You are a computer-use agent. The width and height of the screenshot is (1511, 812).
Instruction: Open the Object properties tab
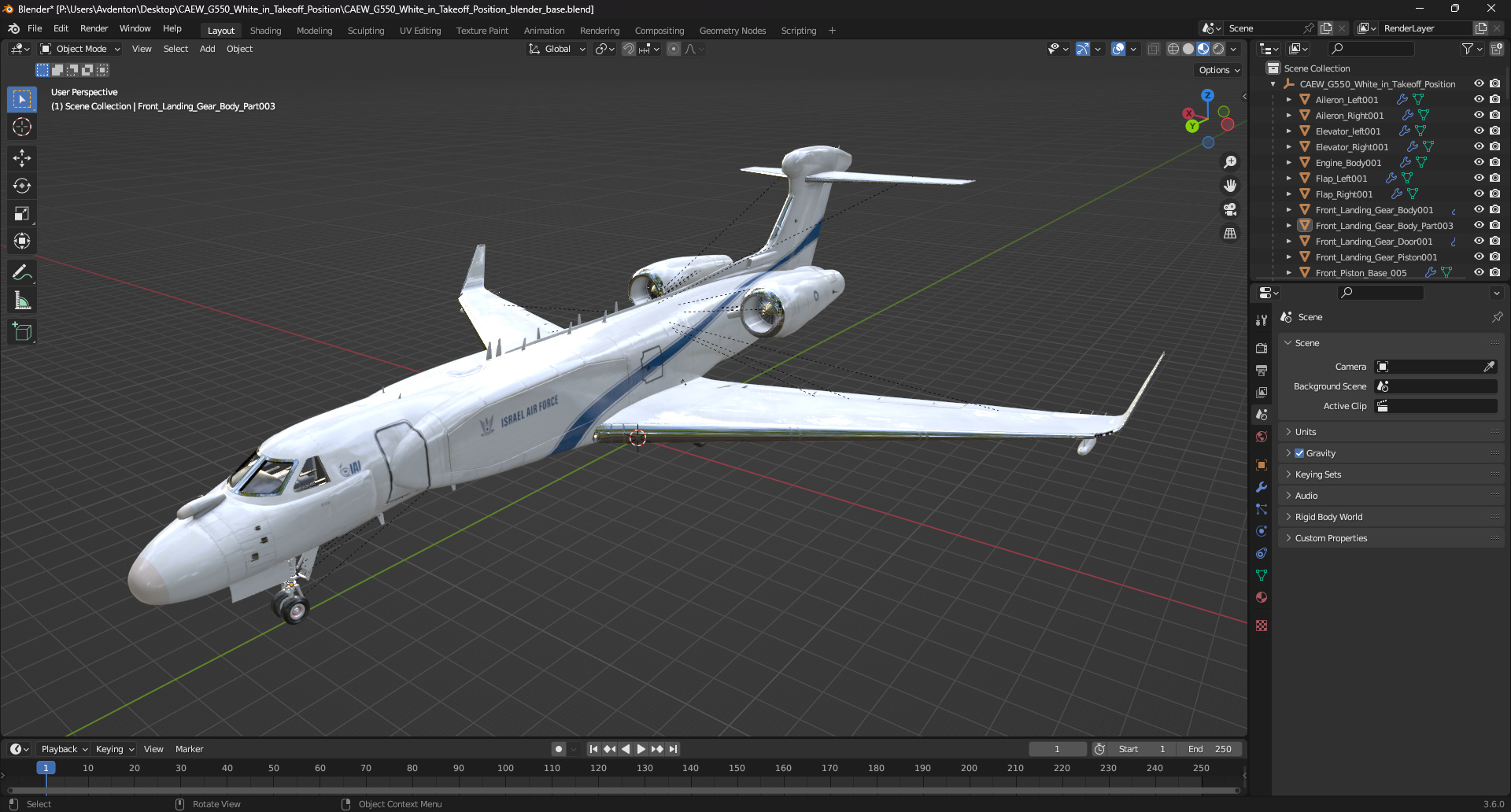(1262, 465)
